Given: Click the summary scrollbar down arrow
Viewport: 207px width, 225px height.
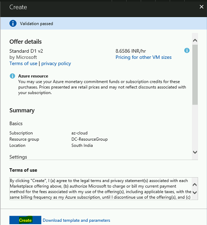Looking at the screenshot, I should tap(195, 152).
